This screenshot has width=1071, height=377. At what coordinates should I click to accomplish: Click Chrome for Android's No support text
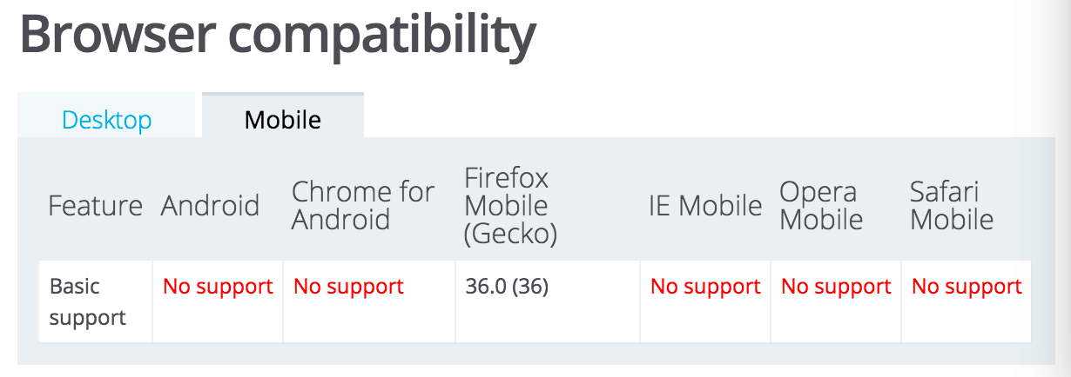(348, 287)
